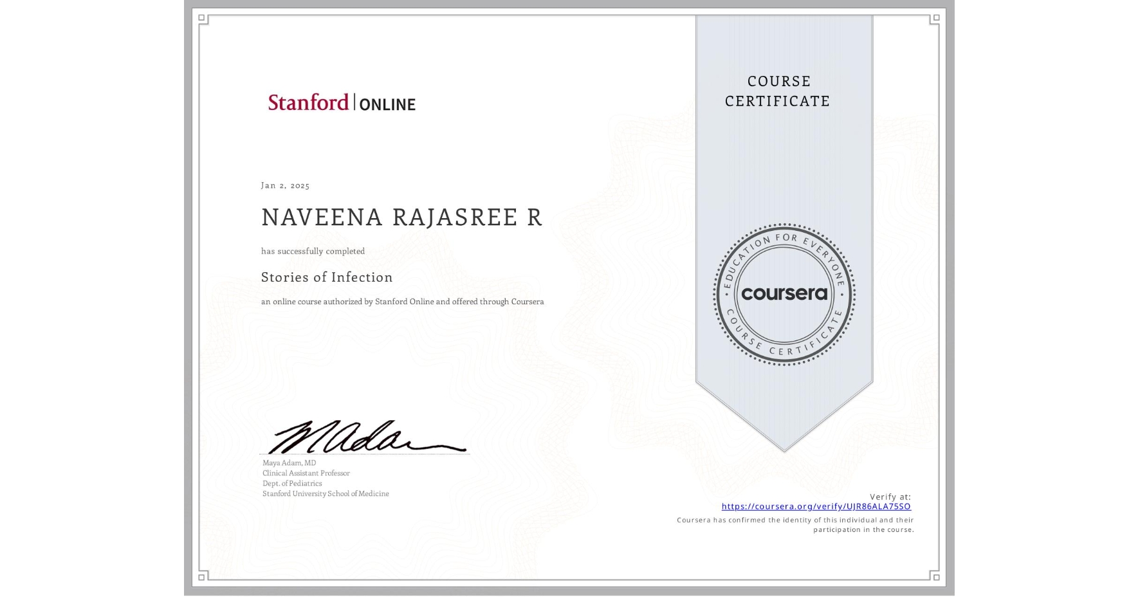Click the text 'Maya Adam, MD'
Screen dimensions: 1140x597
pos(289,463)
